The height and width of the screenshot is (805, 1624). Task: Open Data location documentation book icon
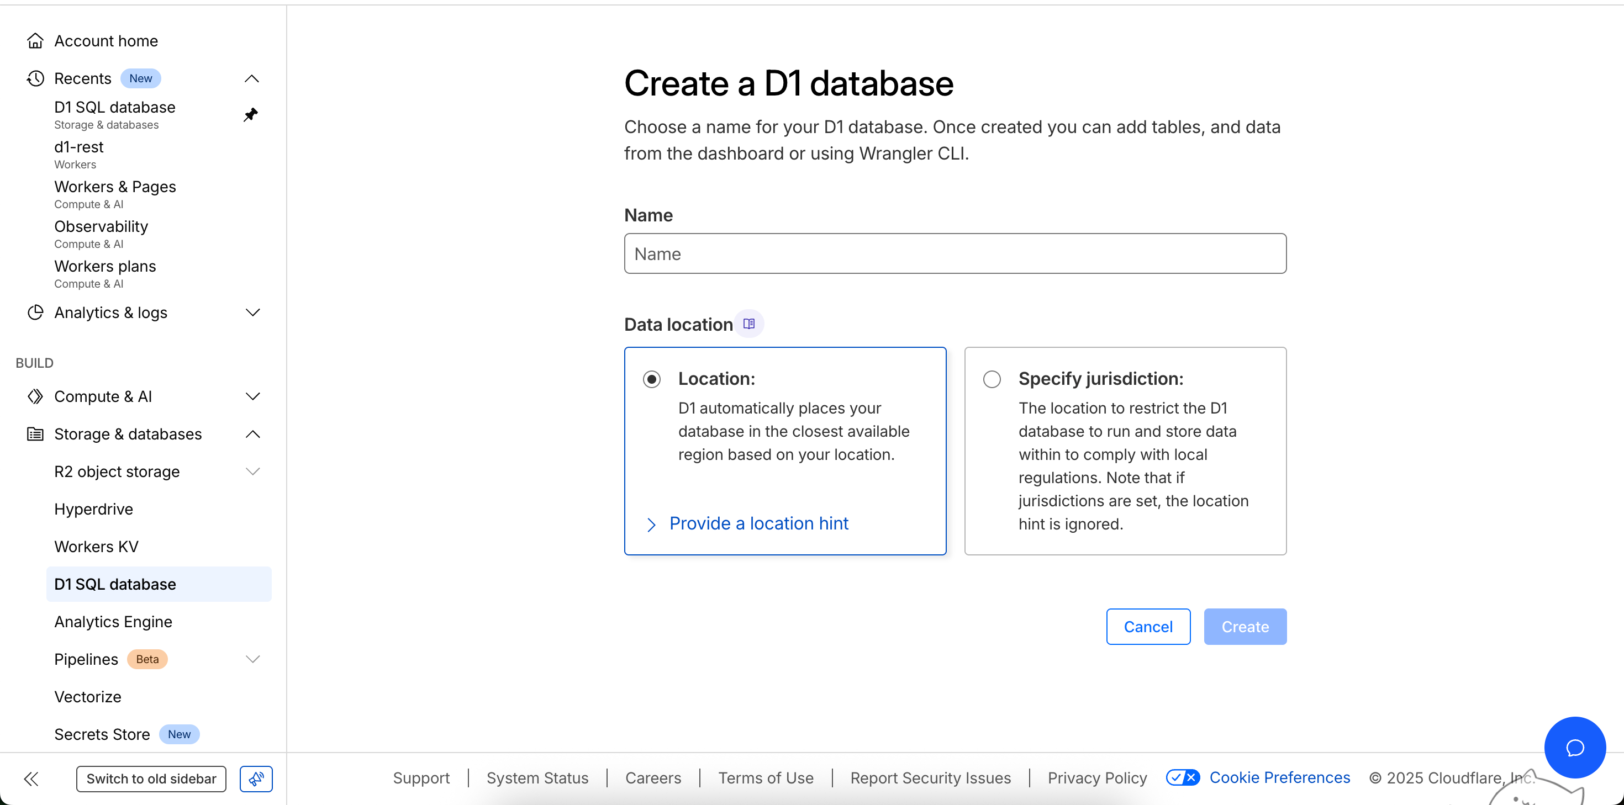(x=749, y=324)
